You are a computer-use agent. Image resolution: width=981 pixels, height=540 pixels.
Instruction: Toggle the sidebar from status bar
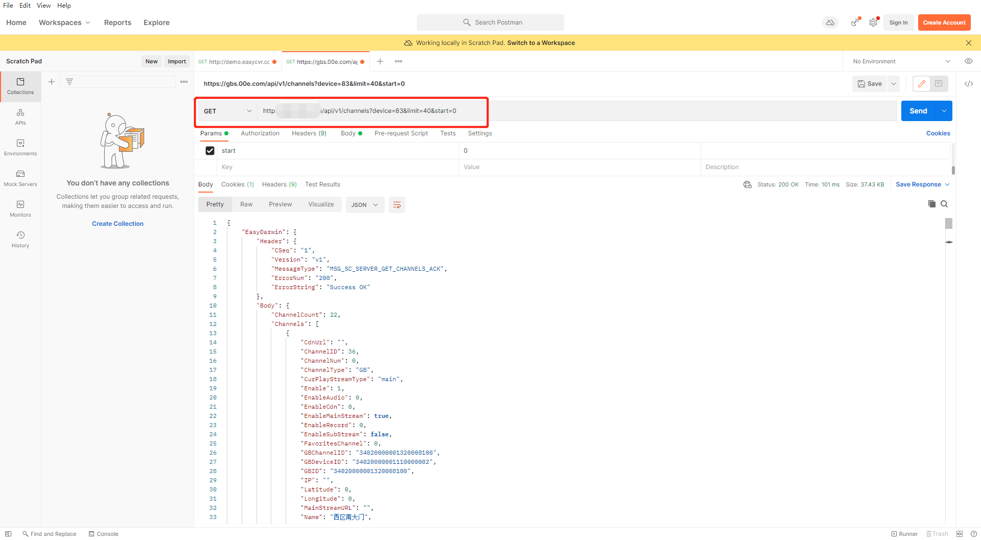click(8, 534)
